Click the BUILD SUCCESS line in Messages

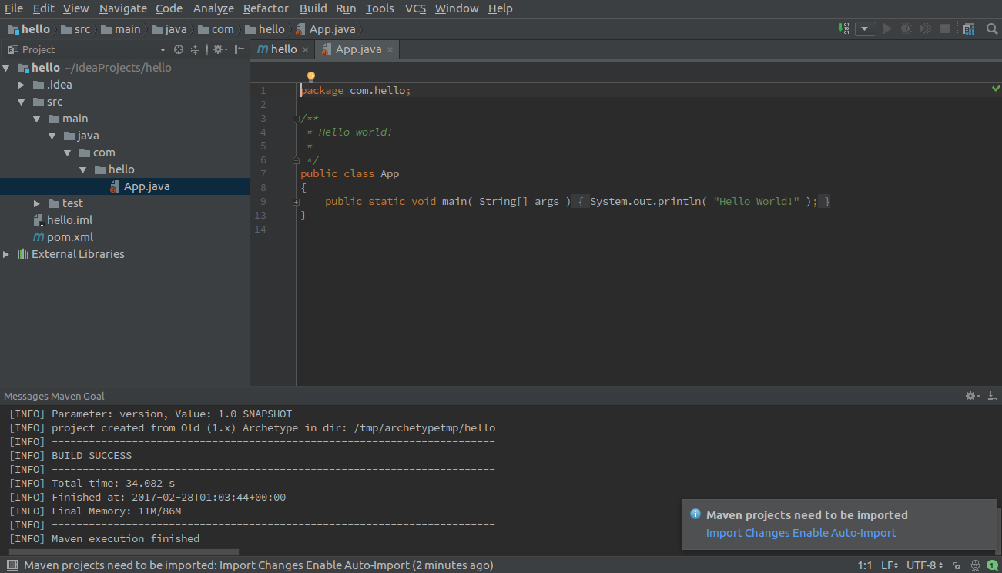click(x=92, y=456)
